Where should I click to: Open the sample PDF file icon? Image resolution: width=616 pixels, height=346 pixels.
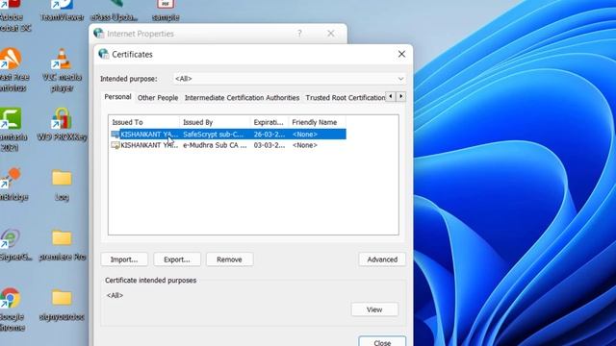166,11
